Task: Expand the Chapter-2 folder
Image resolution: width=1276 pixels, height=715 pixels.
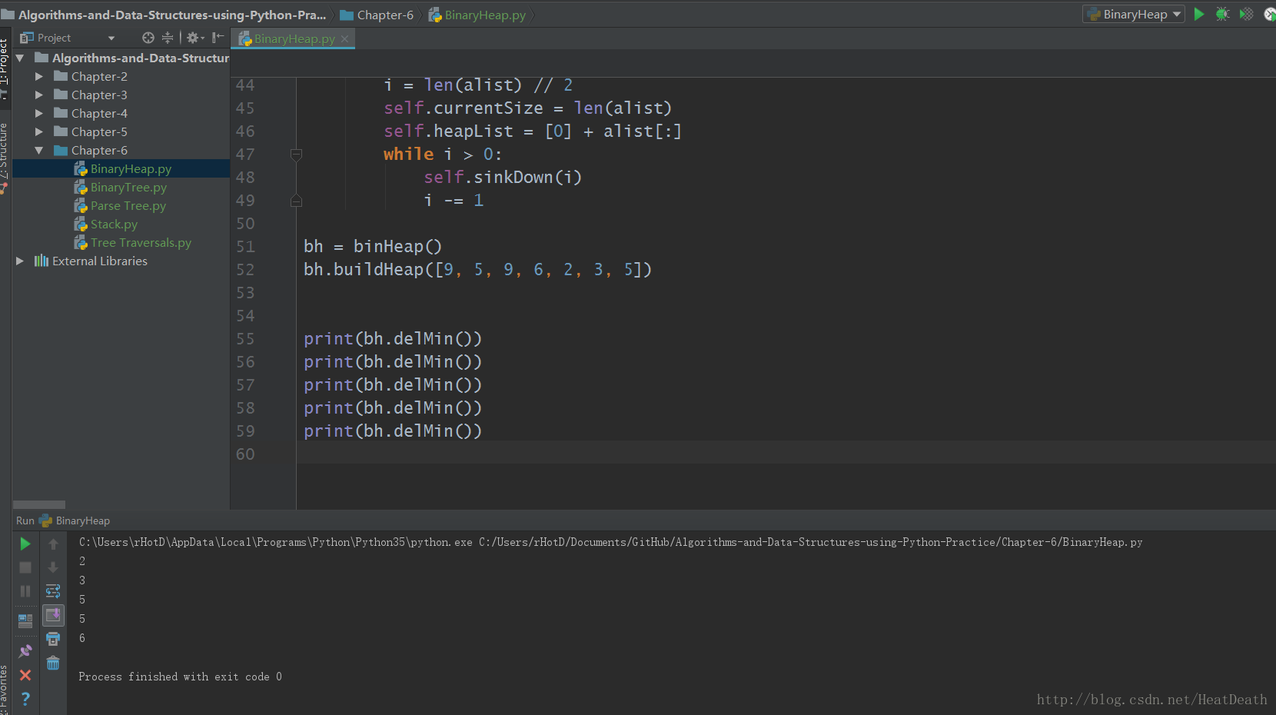Action: [x=38, y=76]
